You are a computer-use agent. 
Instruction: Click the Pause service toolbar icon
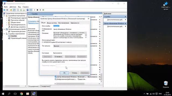(x=40, y=10)
